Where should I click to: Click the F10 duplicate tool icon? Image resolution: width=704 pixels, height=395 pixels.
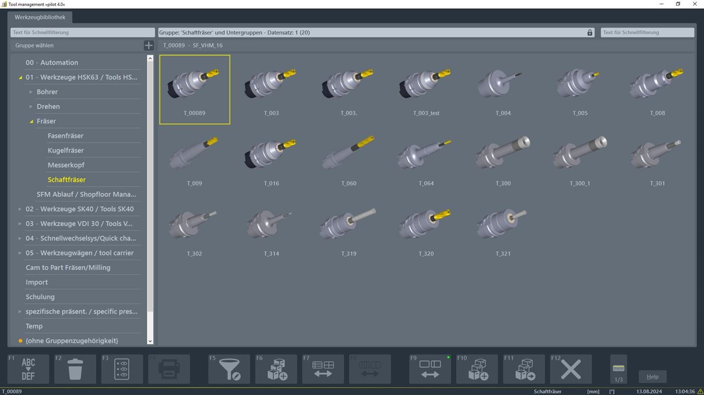point(476,368)
